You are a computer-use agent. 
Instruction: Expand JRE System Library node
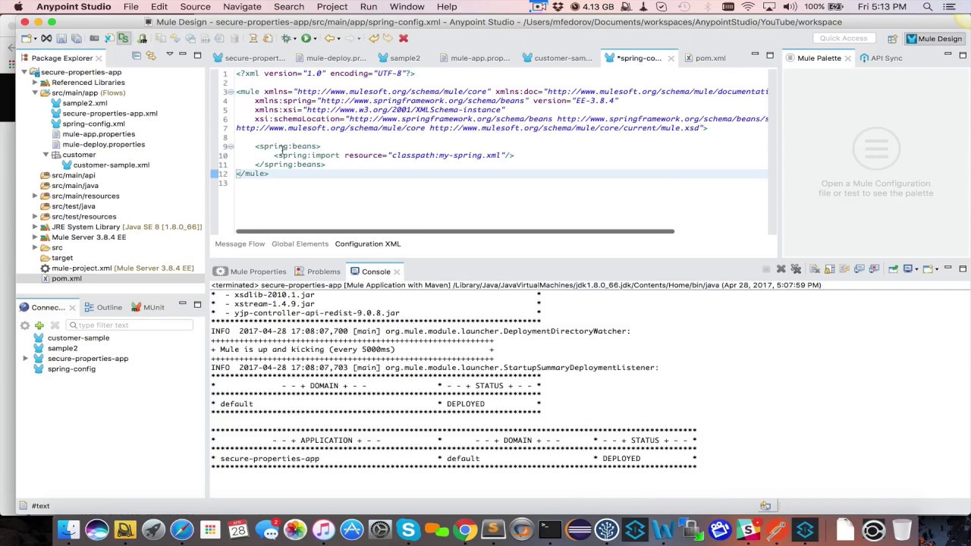coord(35,227)
